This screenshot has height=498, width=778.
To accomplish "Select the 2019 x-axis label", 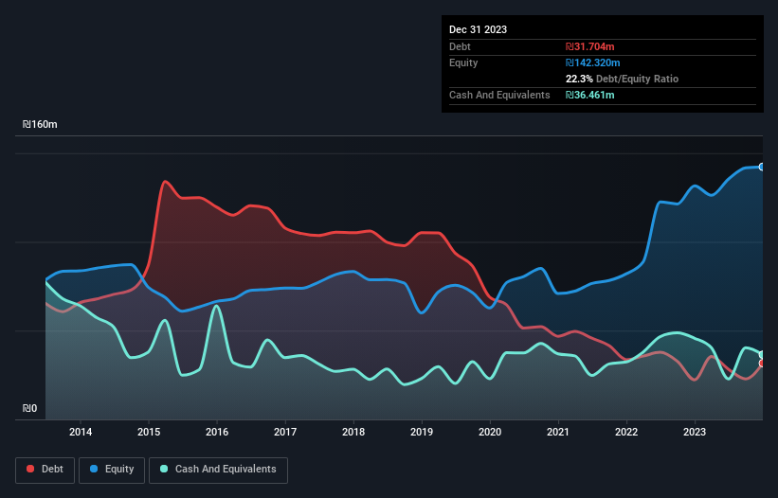I will [x=422, y=432].
